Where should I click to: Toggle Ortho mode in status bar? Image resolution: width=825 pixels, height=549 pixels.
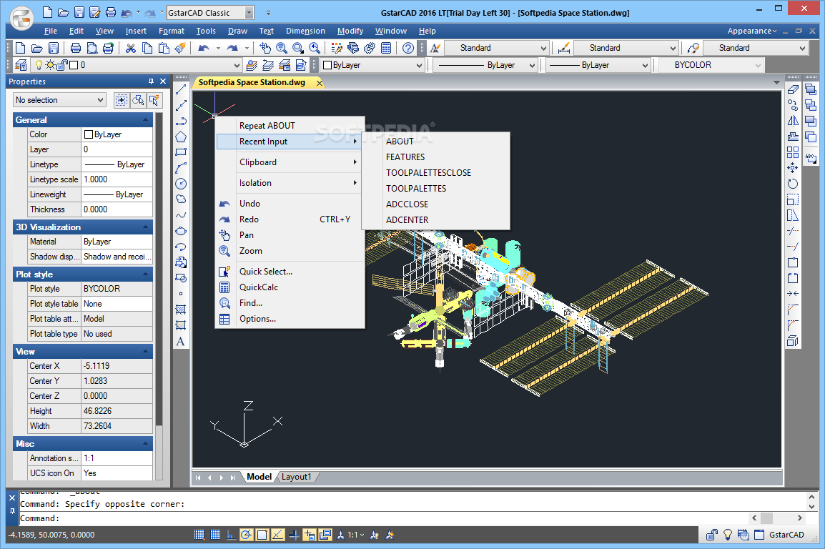(x=231, y=535)
